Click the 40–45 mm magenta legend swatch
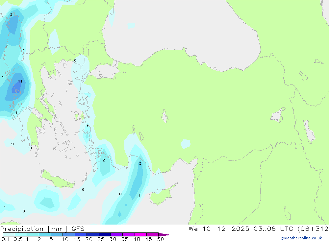The width and height of the screenshot is (329, 241). (140, 234)
